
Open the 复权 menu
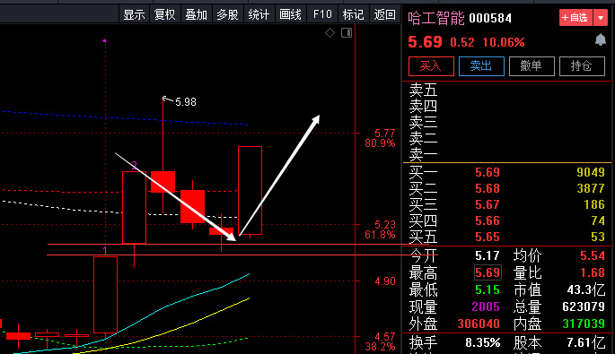[164, 14]
